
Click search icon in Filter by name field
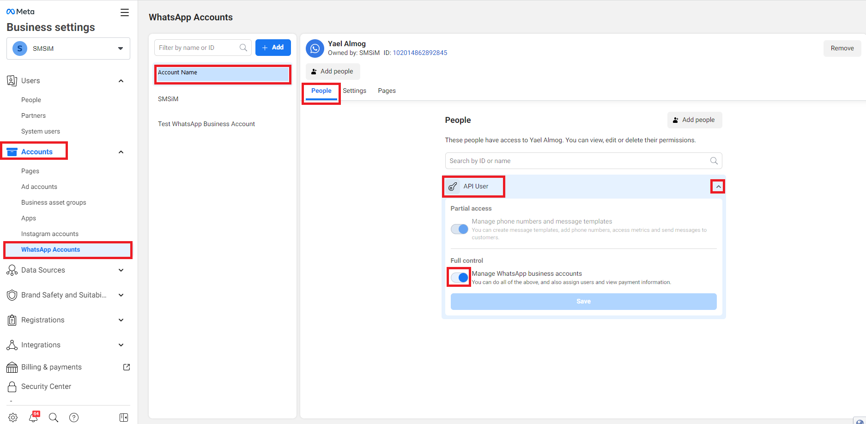point(243,48)
